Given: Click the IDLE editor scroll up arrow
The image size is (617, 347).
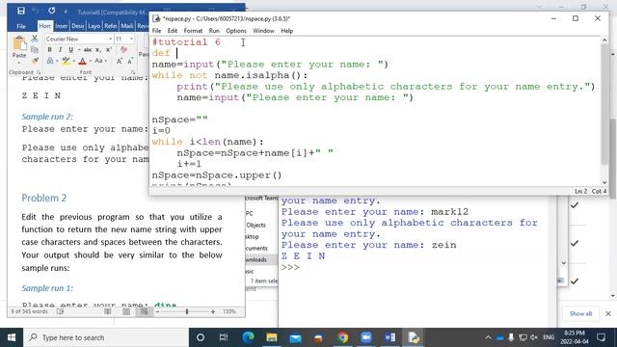Looking at the screenshot, I should tap(604, 40).
